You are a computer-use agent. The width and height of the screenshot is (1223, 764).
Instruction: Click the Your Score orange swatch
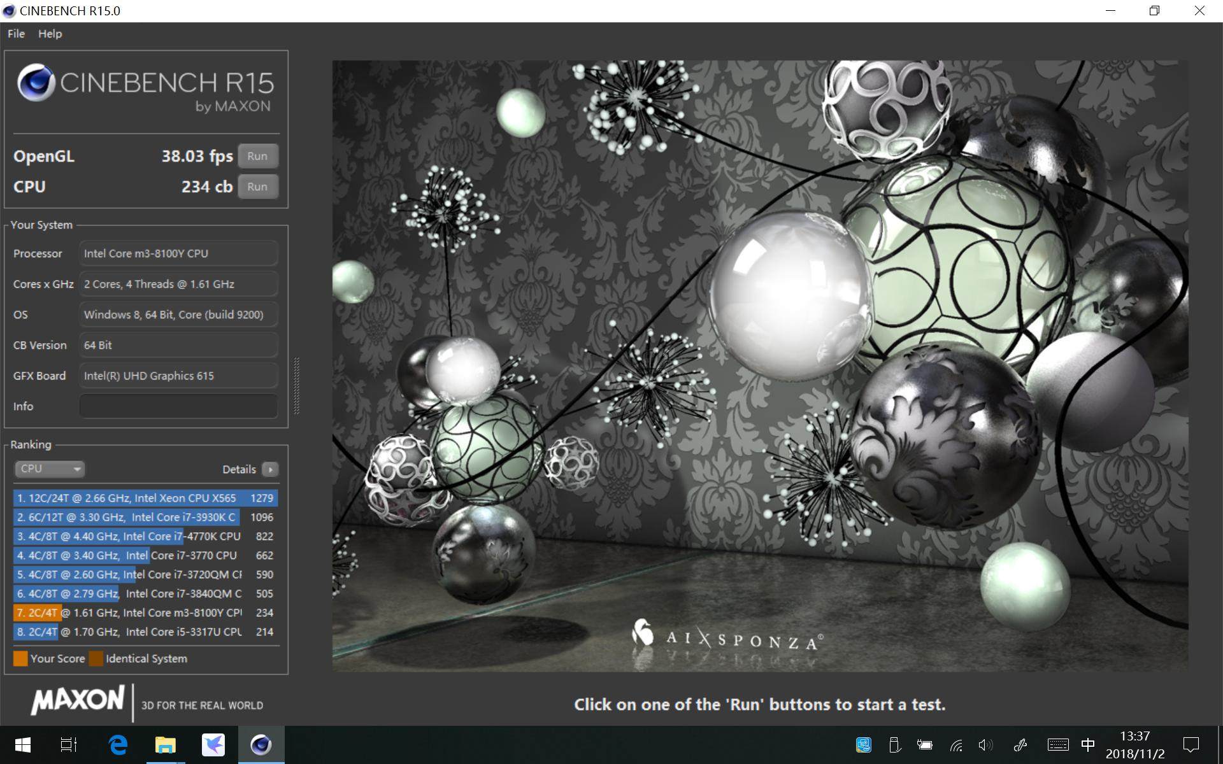pyautogui.click(x=20, y=658)
